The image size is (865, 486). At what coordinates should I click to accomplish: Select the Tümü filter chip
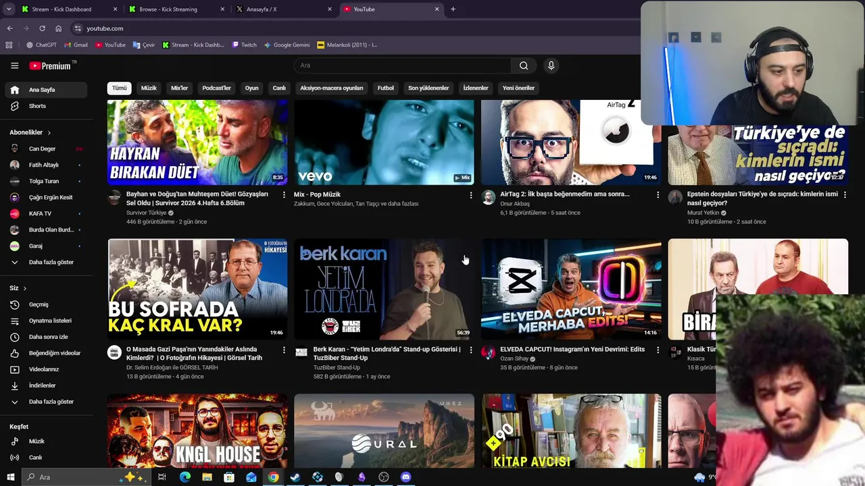tap(119, 88)
